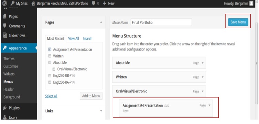The width and height of the screenshot is (259, 124).
Task: Tick the Engl250-RB-F14 checkbox
Action: (x=50, y=76)
